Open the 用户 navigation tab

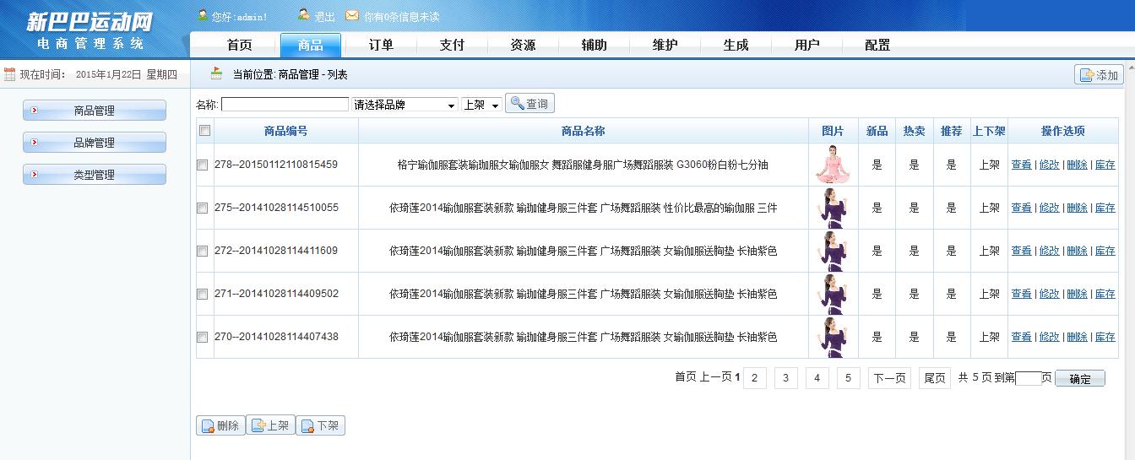[806, 45]
